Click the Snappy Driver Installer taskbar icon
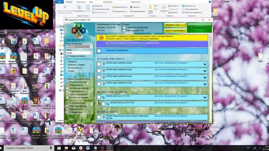 (x=110, y=148)
